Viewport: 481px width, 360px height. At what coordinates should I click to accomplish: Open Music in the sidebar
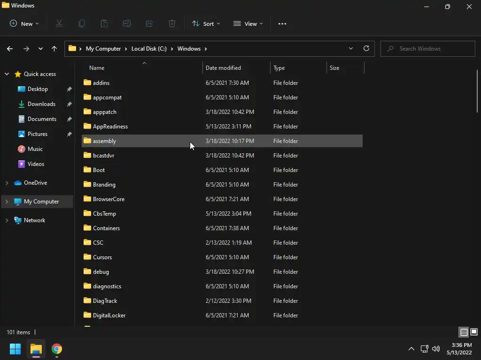click(35, 149)
